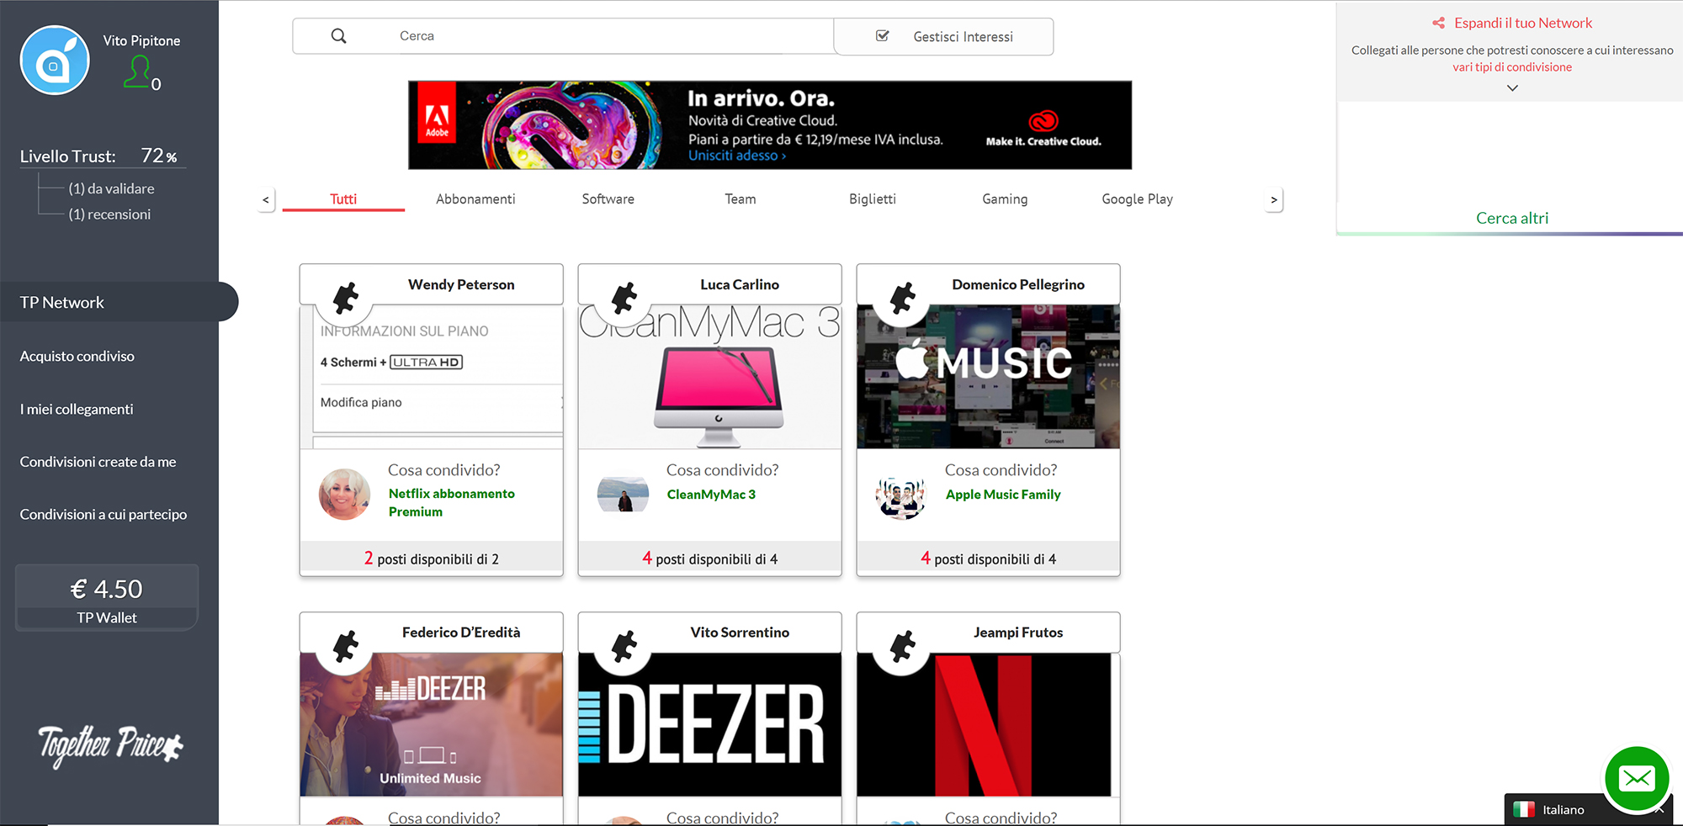Viewport: 1683px width, 826px height.
Task: Open the green mail chat bubble
Action: tap(1636, 778)
